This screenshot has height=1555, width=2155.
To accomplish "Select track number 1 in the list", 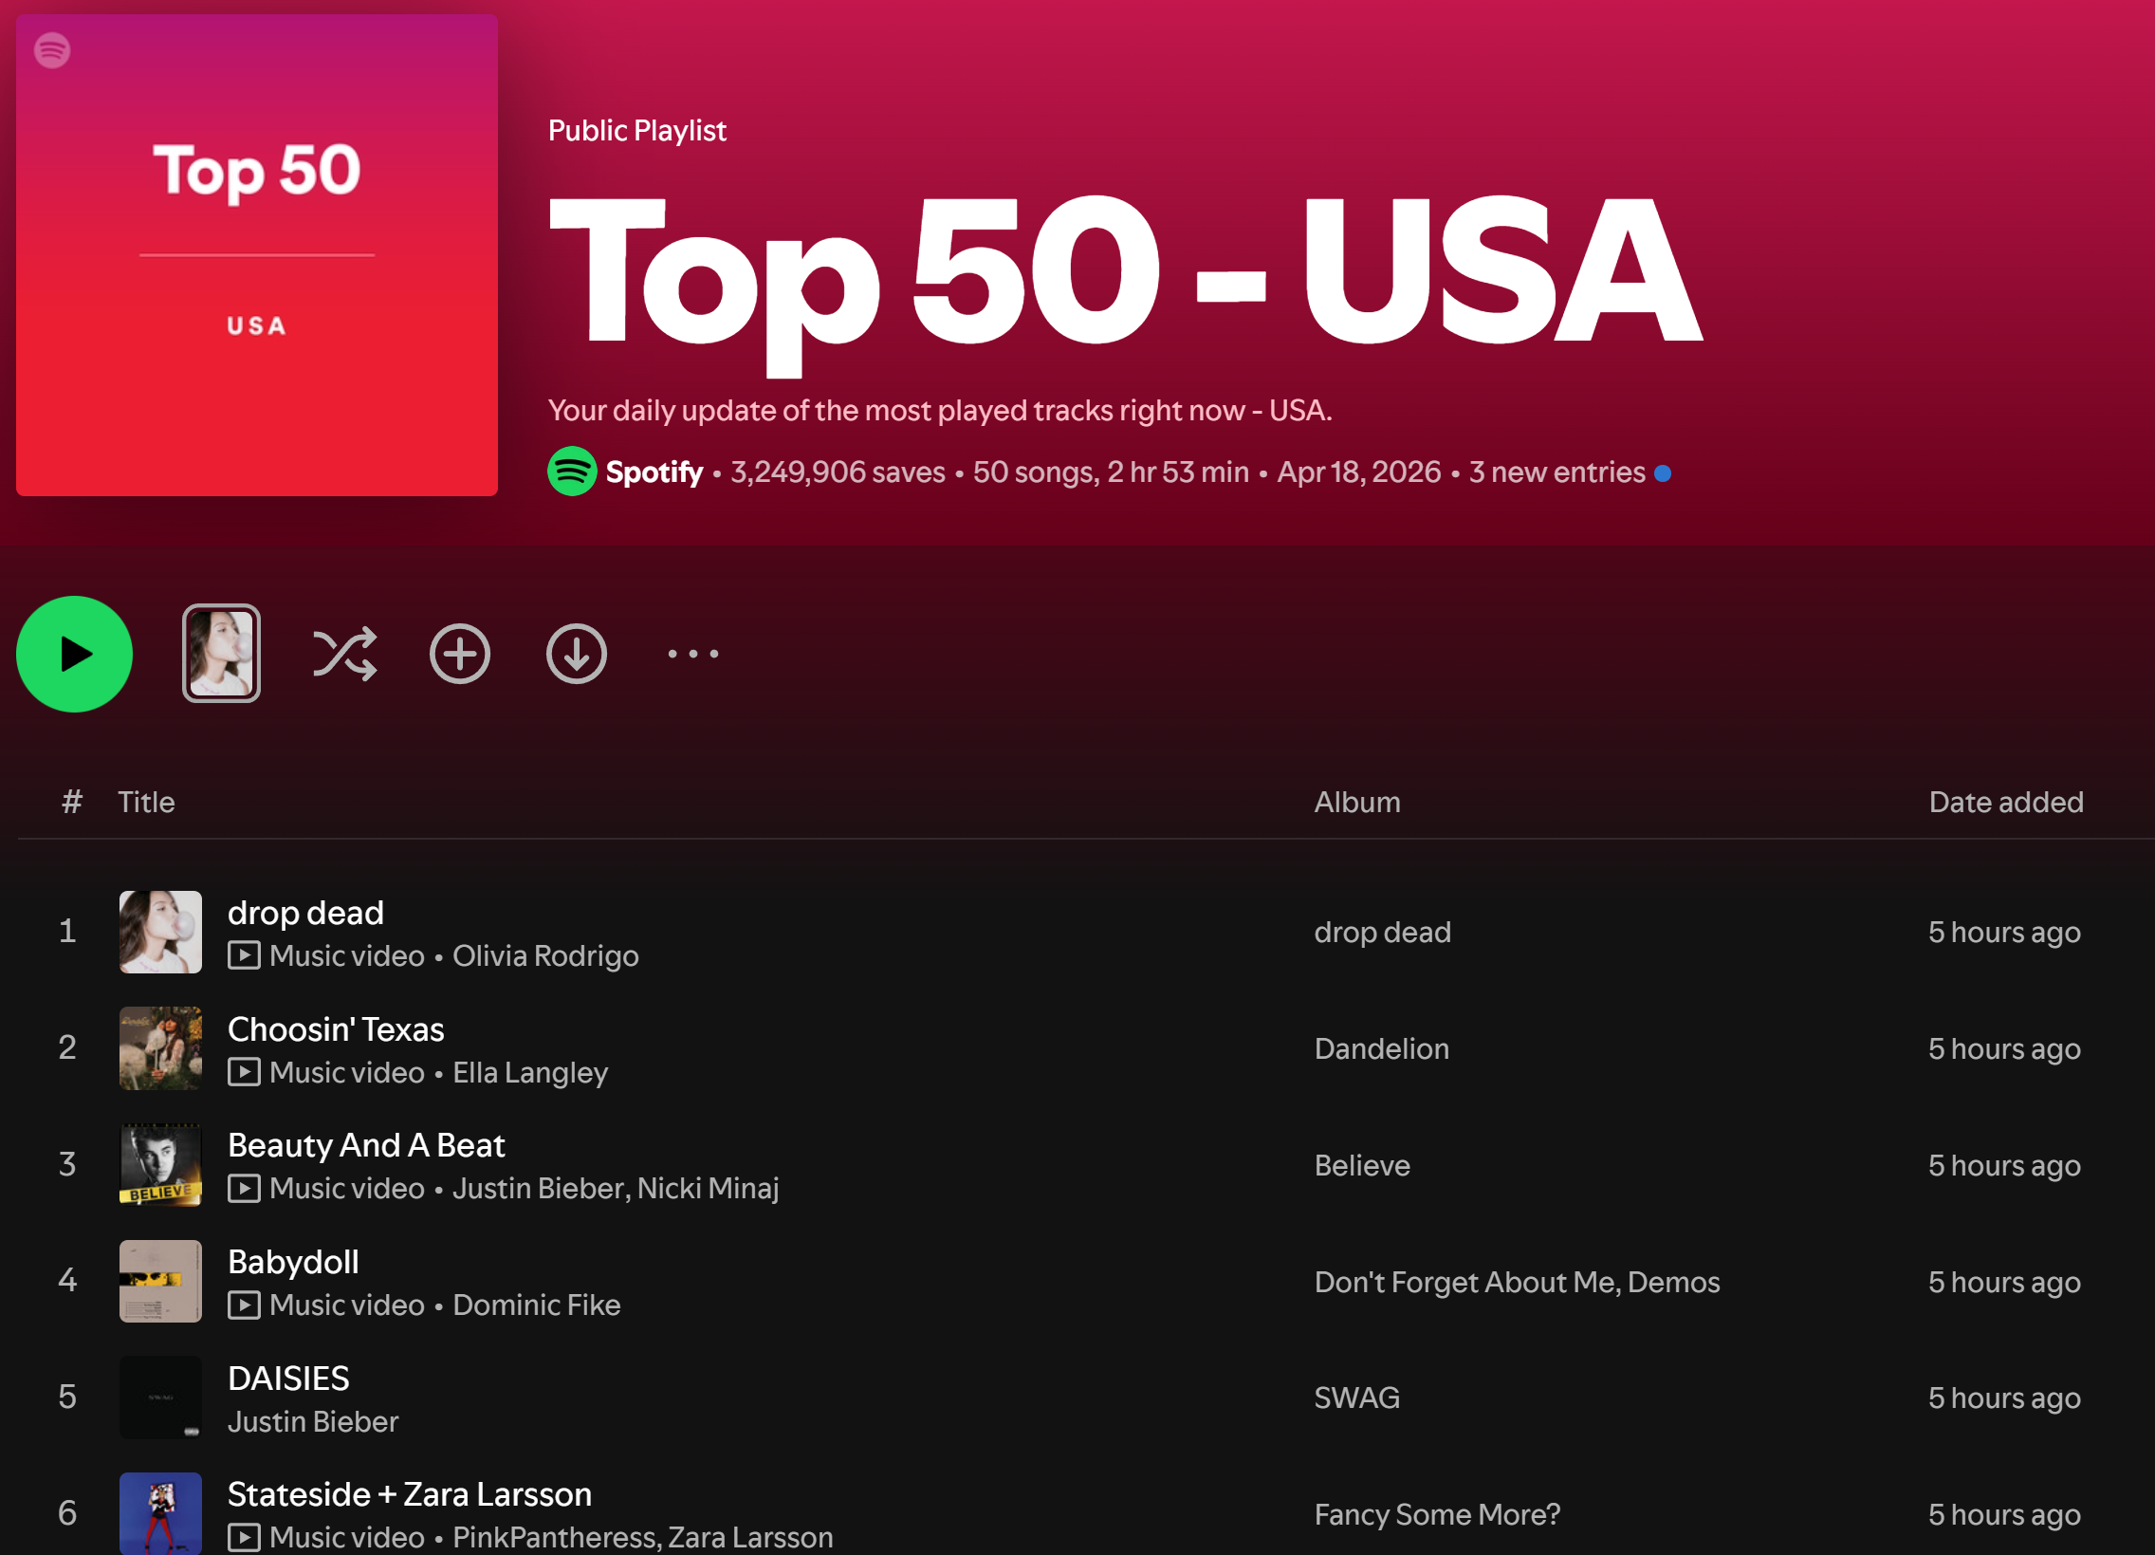I will 67,932.
